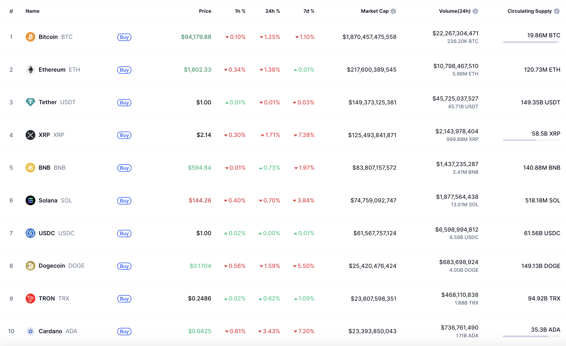
Task: Click the Ethereum diamond logo icon
Action: (30, 70)
